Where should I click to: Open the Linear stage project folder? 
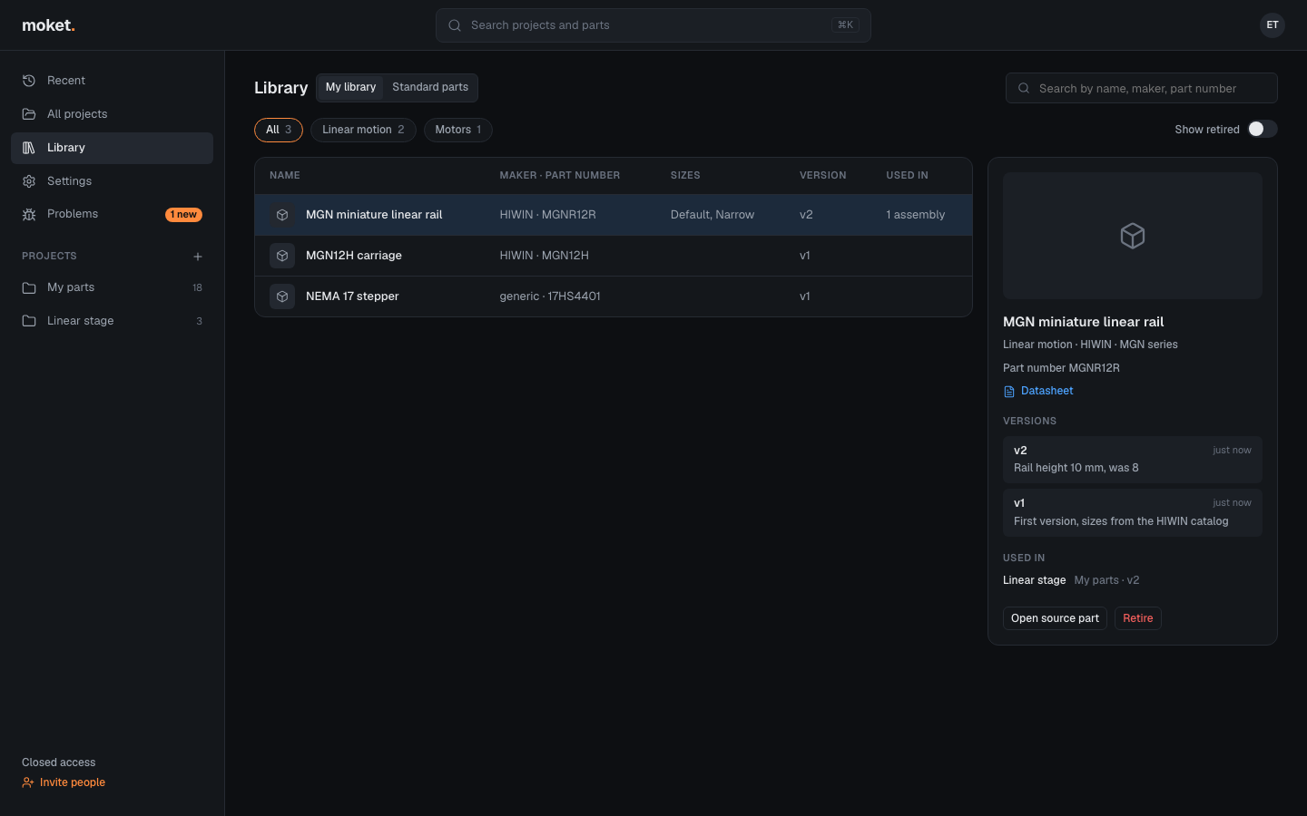click(x=112, y=321)
